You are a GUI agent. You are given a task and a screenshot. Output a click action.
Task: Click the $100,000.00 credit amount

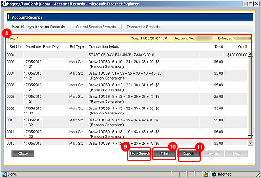pyautogui.click(x=237, y=55)
